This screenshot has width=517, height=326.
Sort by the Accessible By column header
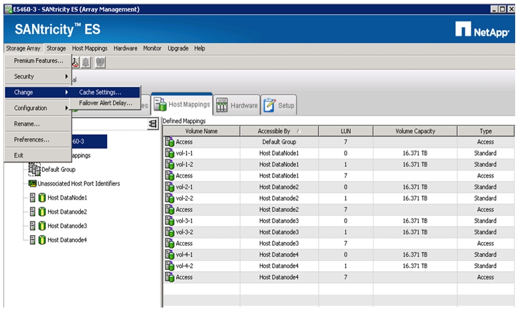(279, 131)
